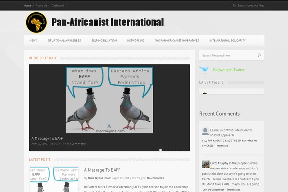Click the Pan-Africanist International site title
This screenshot has width=288, height=192.
108,22
